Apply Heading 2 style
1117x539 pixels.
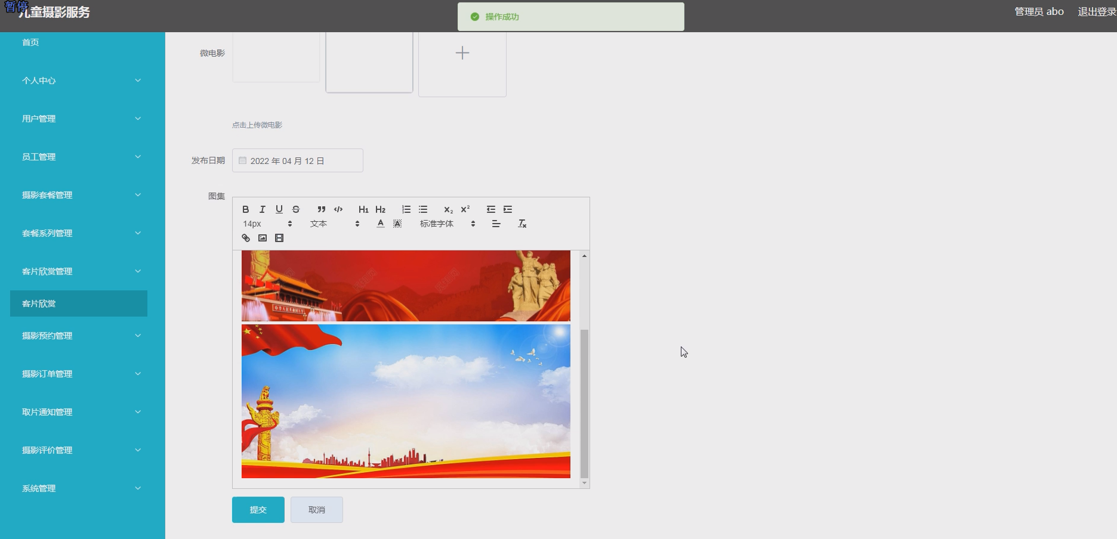[380, 209]
